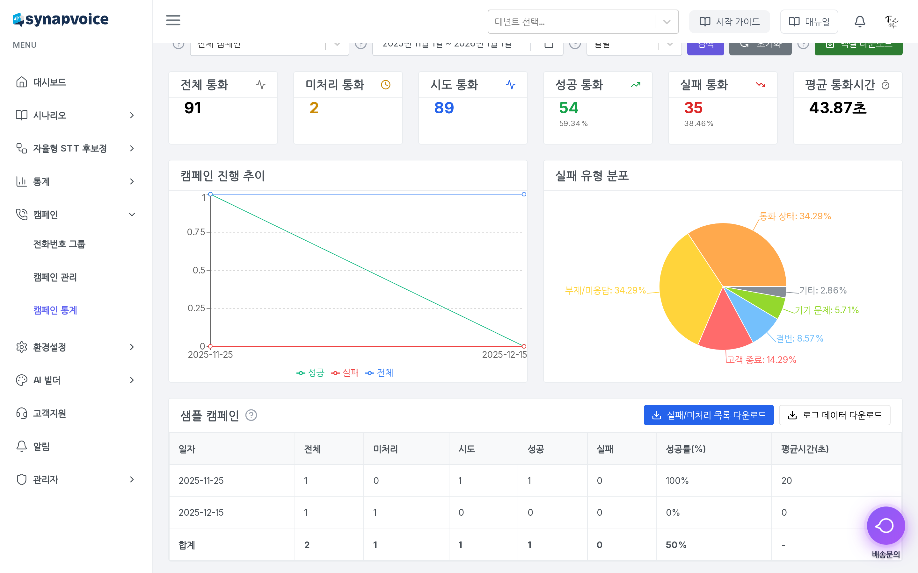Click the 성공 통화 trending-up icon
Viewport: 918px width, 573px height.
(635, 84)
